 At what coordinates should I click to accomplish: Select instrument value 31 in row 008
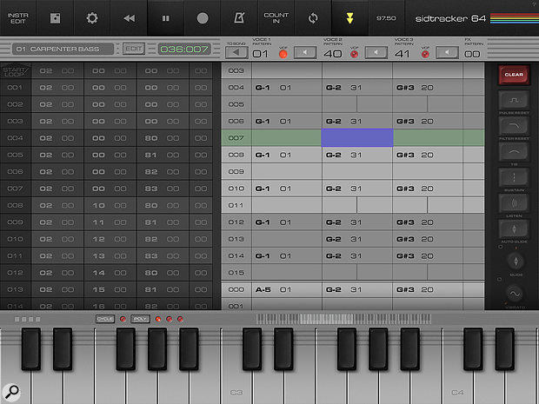click(x=356, y=155)
